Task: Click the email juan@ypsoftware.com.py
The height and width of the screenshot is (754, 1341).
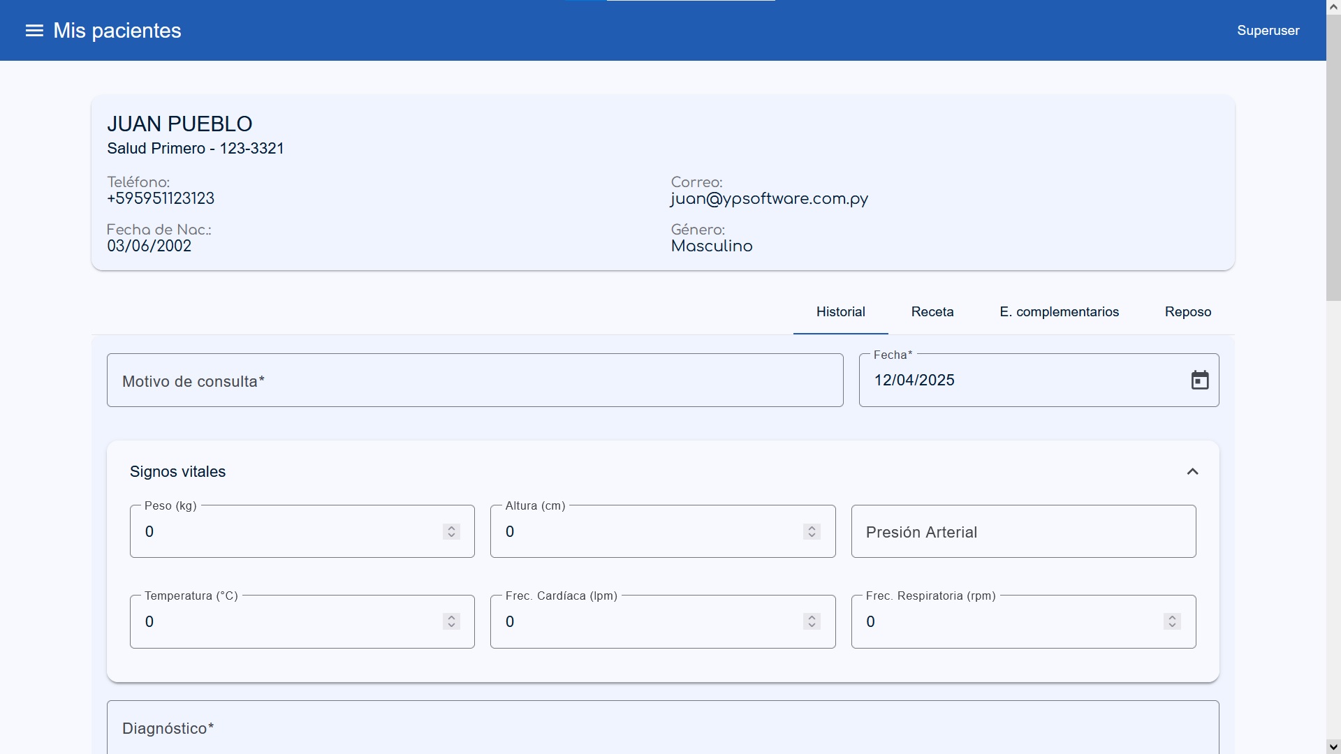Action: tap(769, 199)
